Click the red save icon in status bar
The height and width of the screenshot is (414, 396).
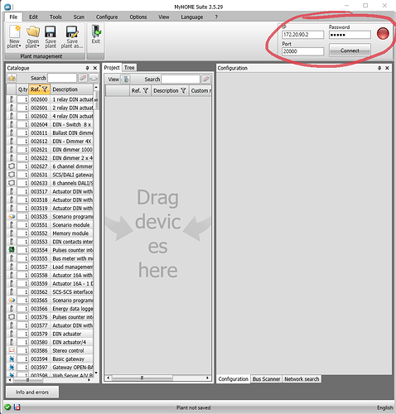[17, 407]
